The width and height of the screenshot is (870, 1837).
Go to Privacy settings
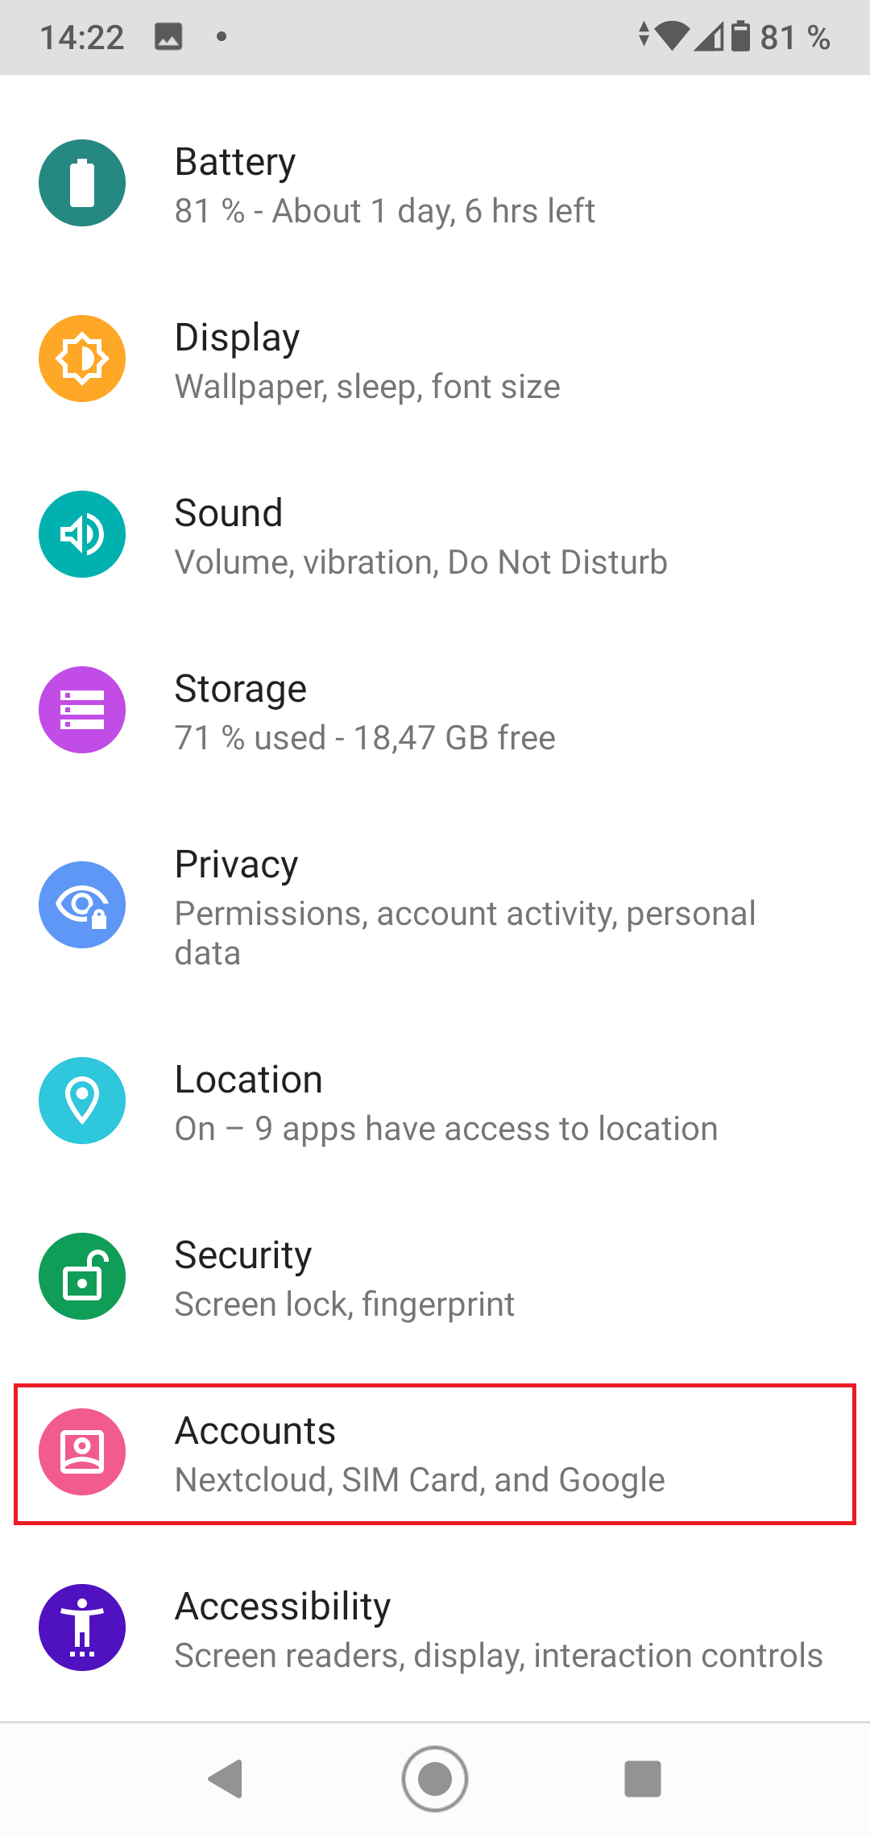[x=465, y=906]
